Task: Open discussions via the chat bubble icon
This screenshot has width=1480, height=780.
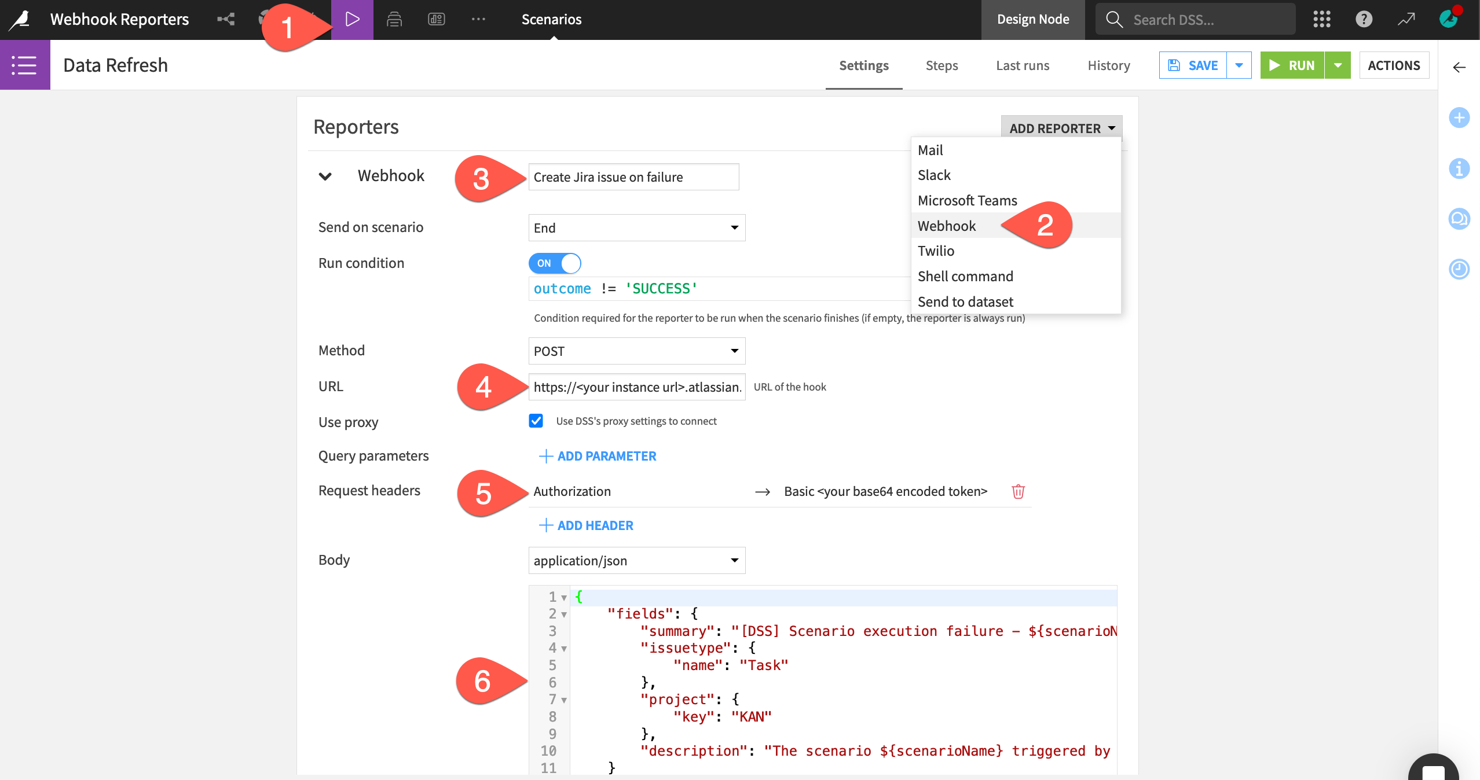Action: click(x=1460, y=219)
